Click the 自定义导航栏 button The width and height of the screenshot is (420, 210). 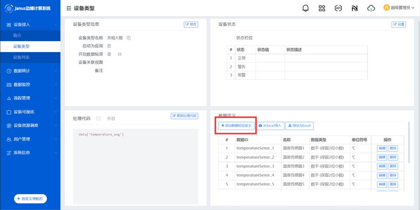pos(30,199)
